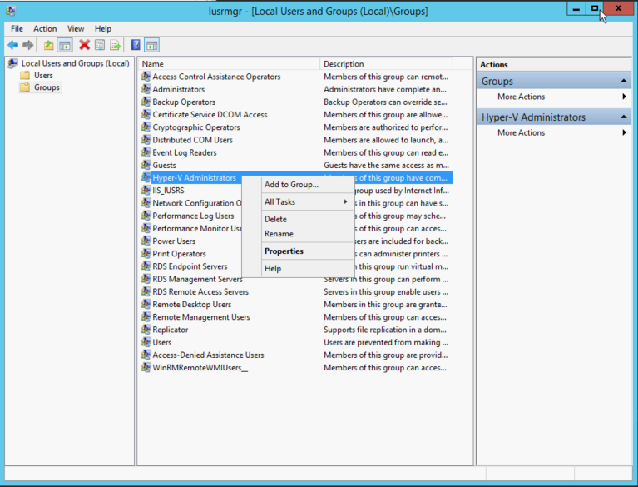Click the Power Users group icon
The width and height of the screenshot is (638, 487).
(x=146, y=241)
